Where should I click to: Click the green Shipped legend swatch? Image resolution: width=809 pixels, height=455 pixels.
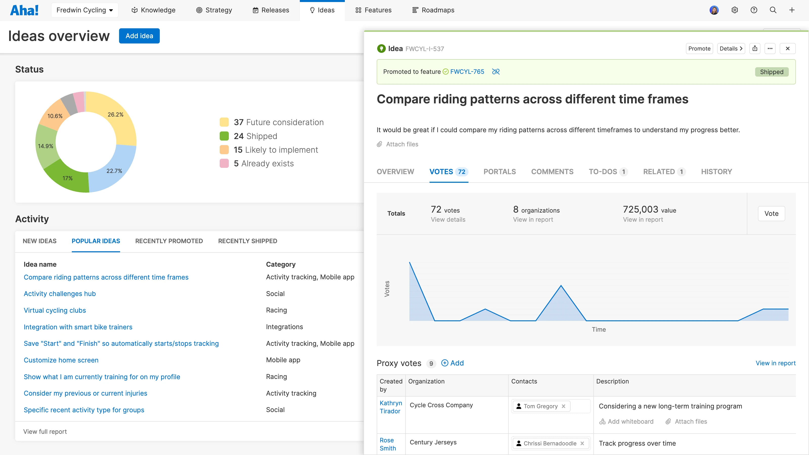pyautogui.click(x=224, y=136)
